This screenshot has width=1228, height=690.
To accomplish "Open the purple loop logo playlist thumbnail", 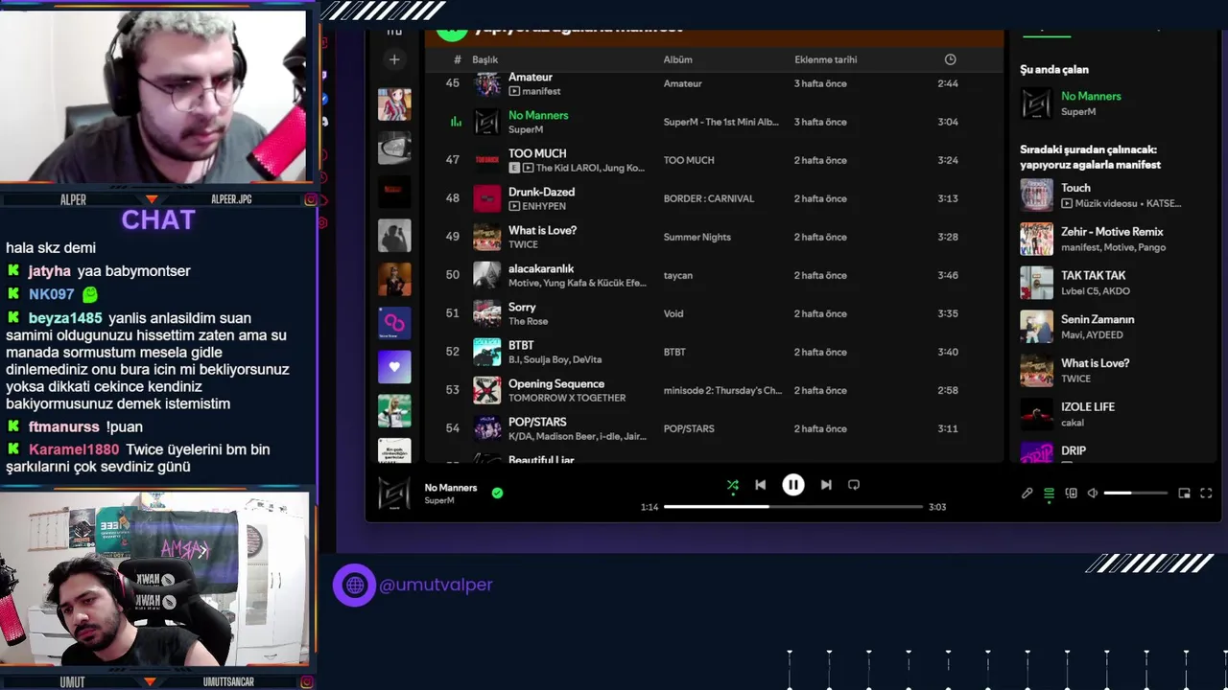I will 394,323.
